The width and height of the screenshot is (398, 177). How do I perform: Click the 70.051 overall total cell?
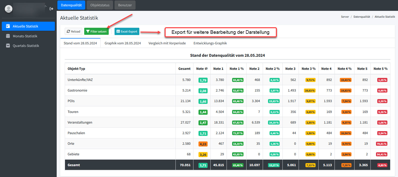[185, 165]
